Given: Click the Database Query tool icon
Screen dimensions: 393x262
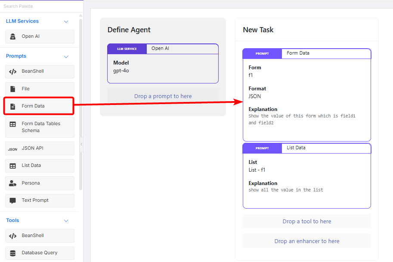Looking at the screenshot, I should [13, 253].
